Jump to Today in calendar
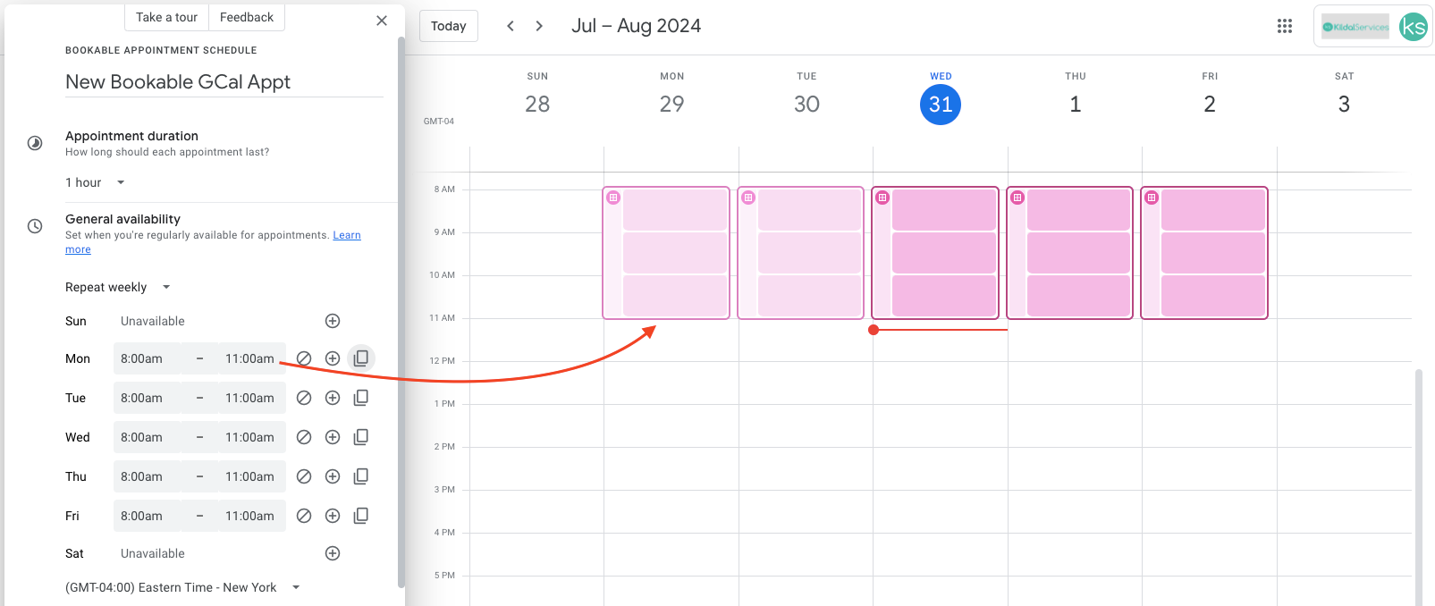 pos(448,26)
